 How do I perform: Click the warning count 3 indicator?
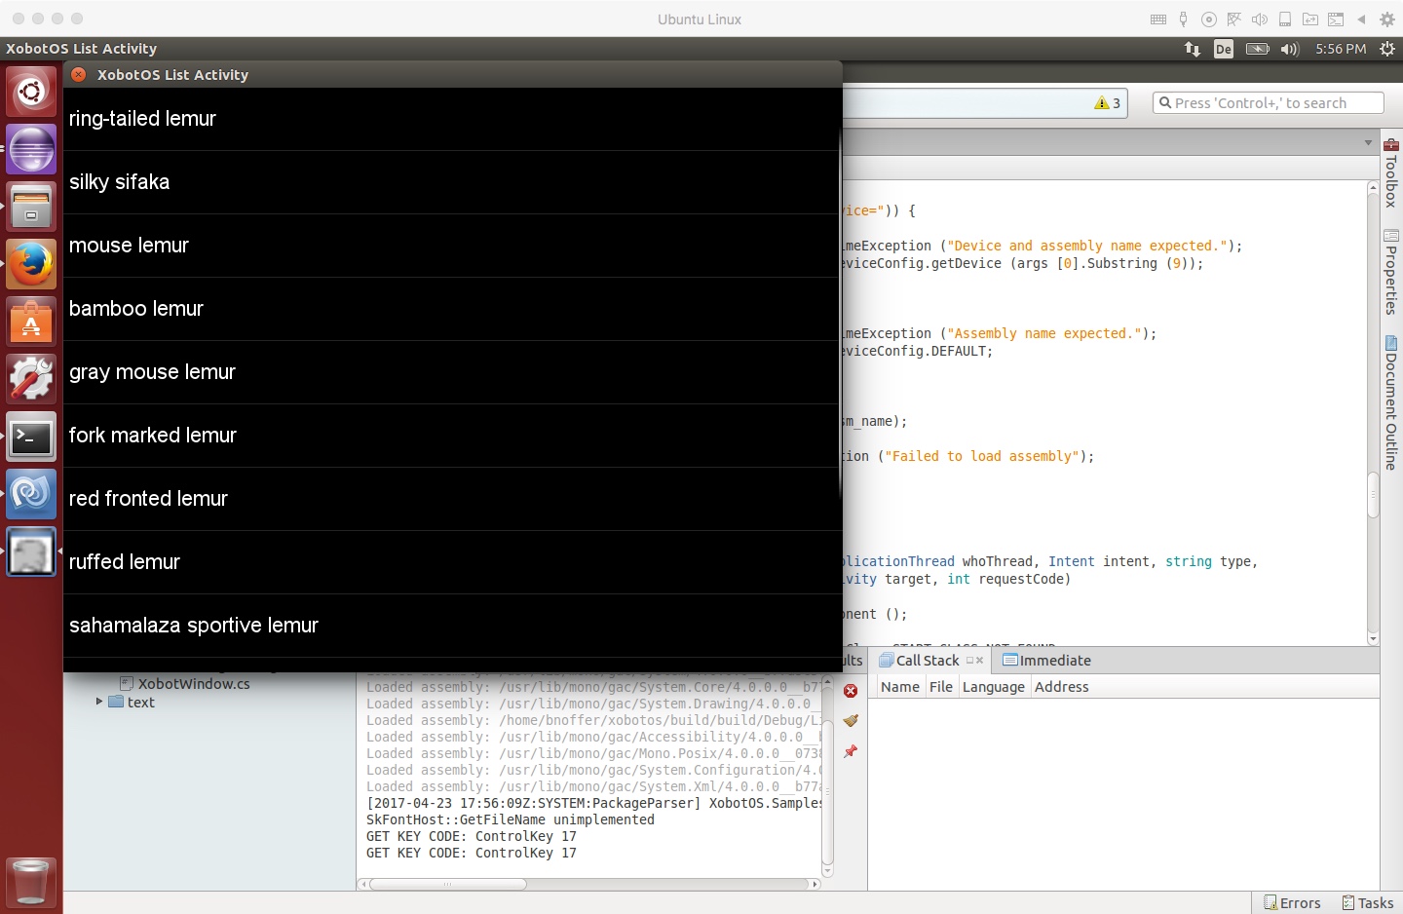pos(1108,103)
